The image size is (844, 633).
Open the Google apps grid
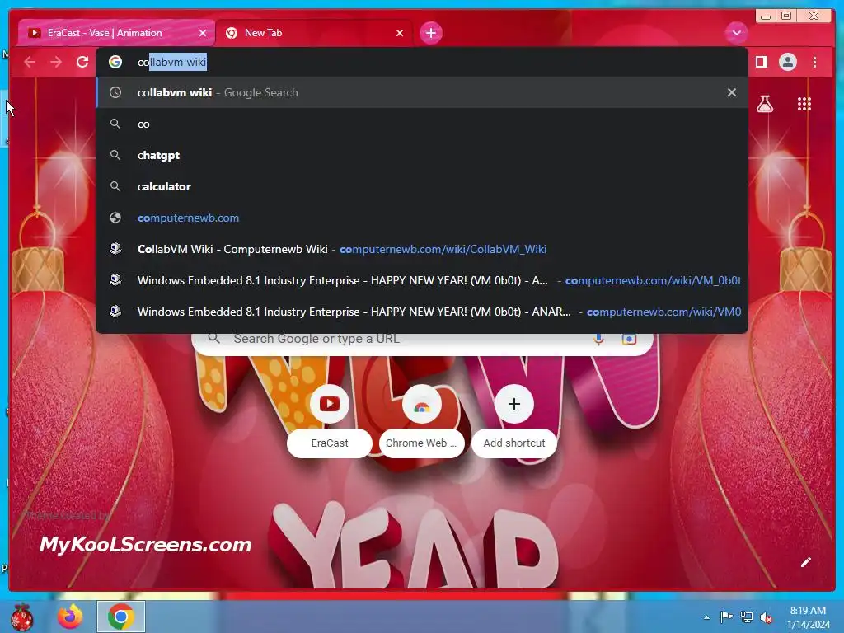(x=804, y=104)
